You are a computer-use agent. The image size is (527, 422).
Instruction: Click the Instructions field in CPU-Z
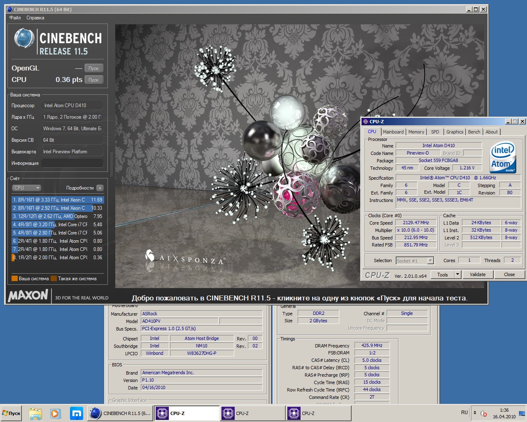tap(458, 202)
